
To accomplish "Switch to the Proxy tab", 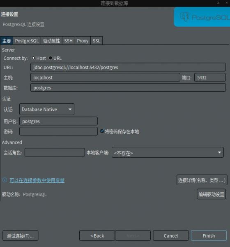I will tap(83, 41).
